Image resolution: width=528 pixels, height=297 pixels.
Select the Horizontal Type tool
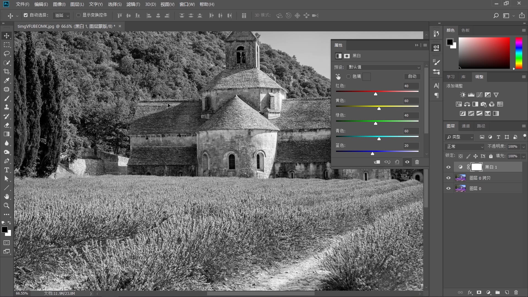click(7, 170)
